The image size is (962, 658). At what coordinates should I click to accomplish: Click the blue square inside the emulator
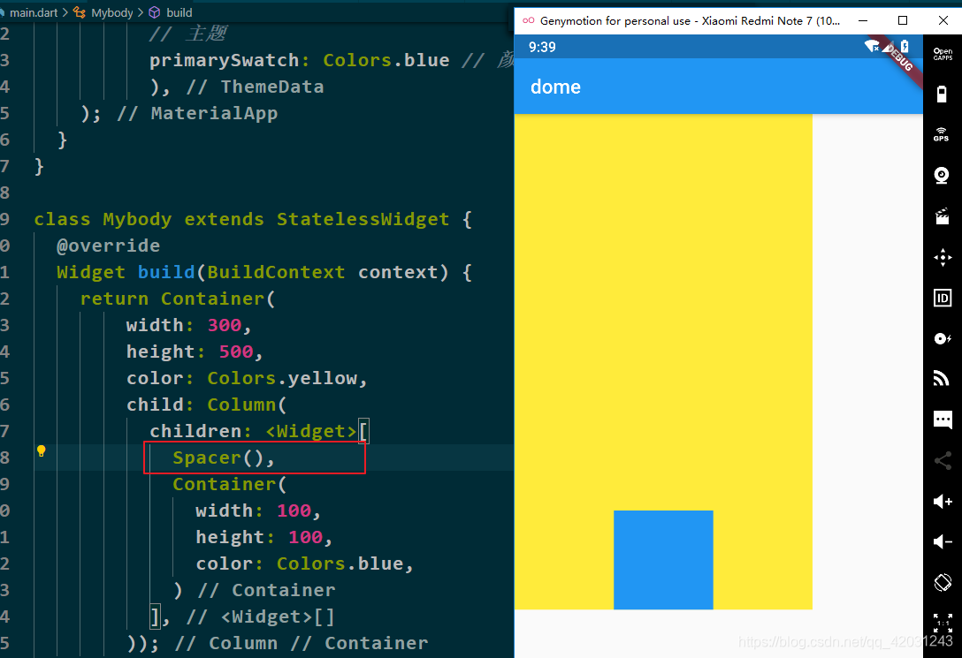[663, 559]
